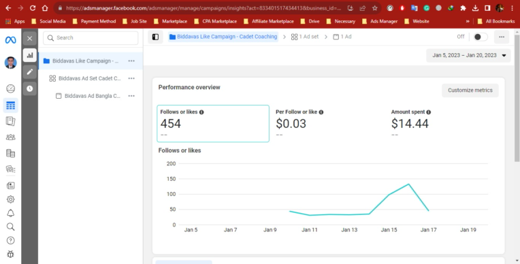
Task: Click the browser Back arrow
Action: [8, 8]
